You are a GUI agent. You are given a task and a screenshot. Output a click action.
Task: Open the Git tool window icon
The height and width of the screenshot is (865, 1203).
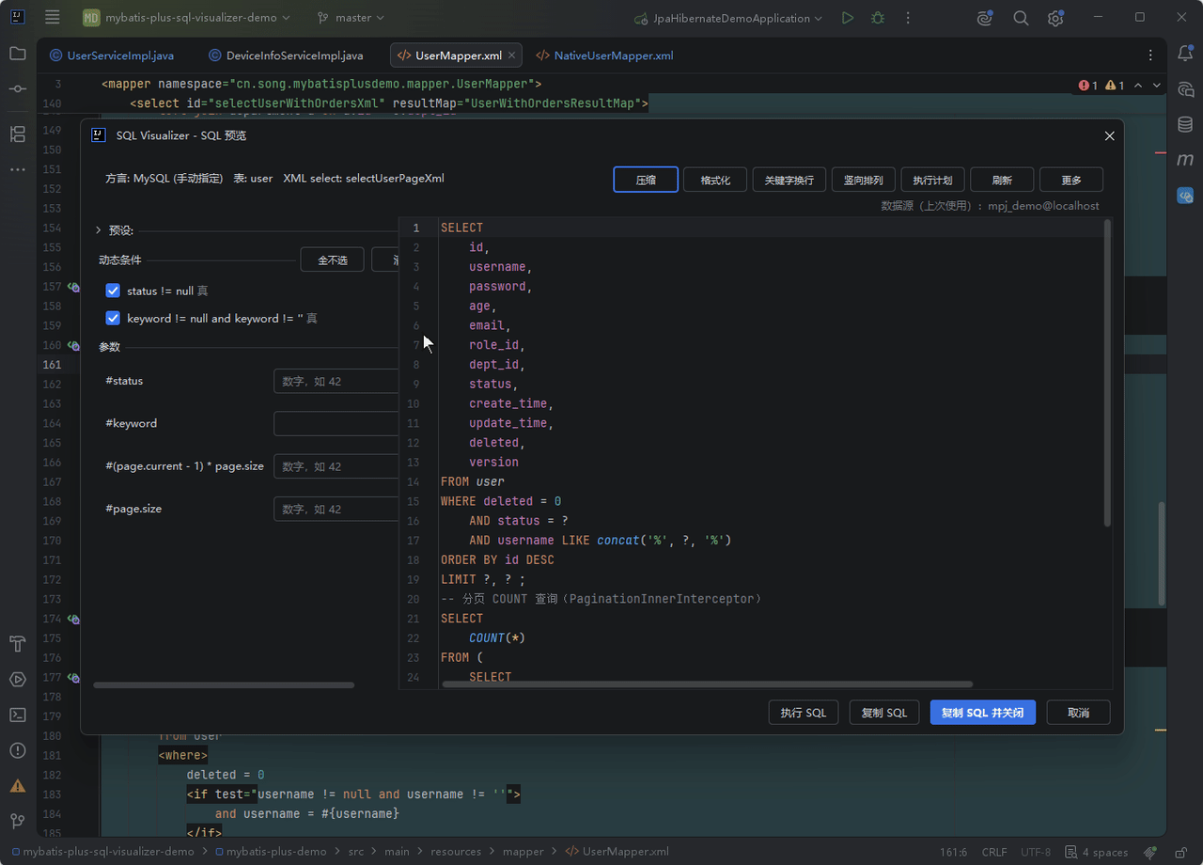(17, 821)
